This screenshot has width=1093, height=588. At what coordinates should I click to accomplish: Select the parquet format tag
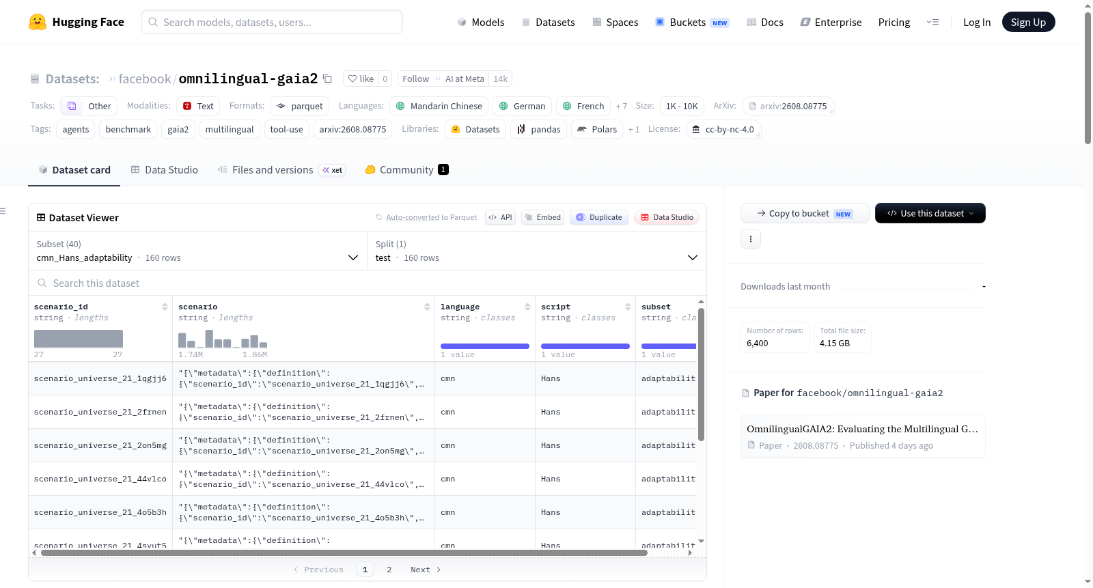[x=300, y=106]
